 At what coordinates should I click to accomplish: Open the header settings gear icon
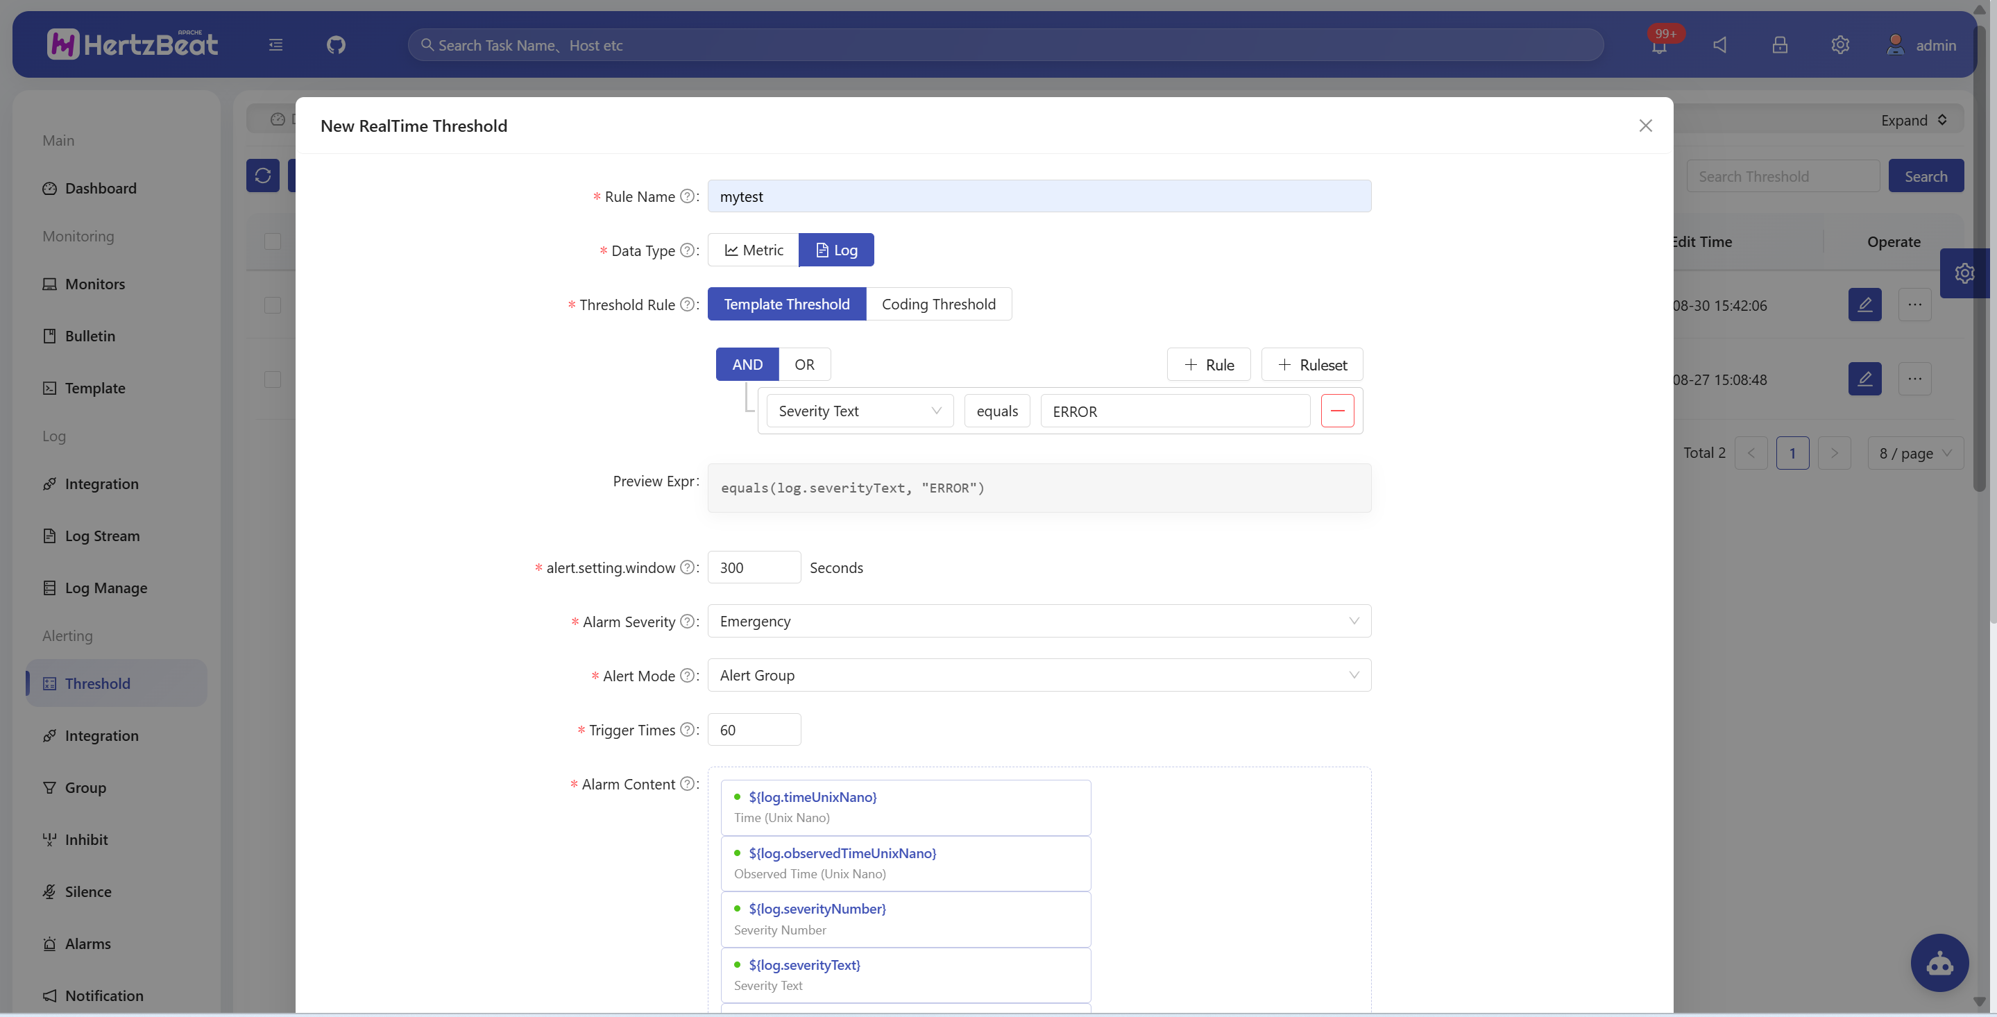[1839, 45]
